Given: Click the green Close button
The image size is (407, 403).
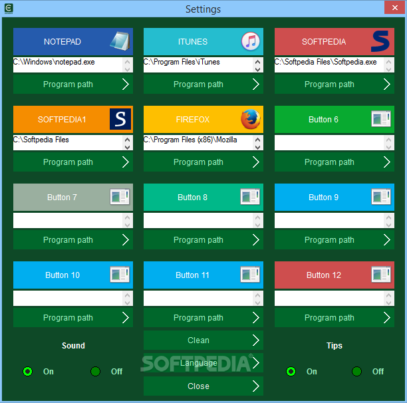Looking at the screenshot, I should (x=203, y=386).
